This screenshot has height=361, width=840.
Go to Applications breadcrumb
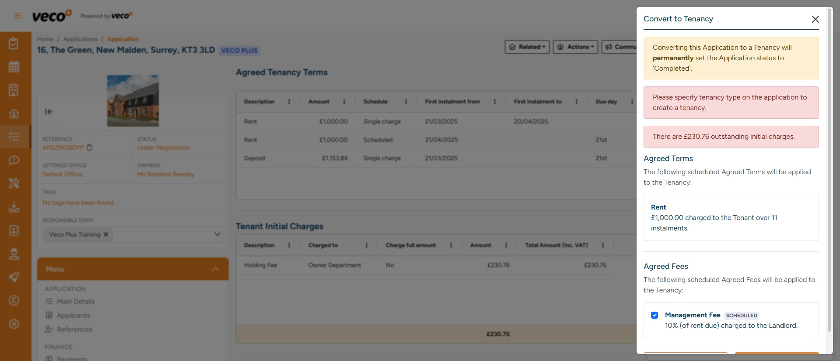pos(80,39)
